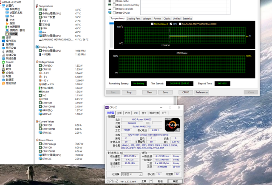Click the Temperatures thermometer section icon

point(37,6)
